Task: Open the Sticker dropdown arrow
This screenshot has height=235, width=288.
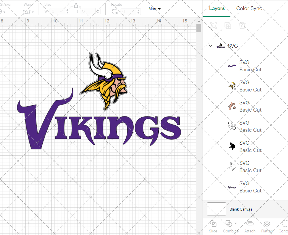Action: tap(4, 12)
